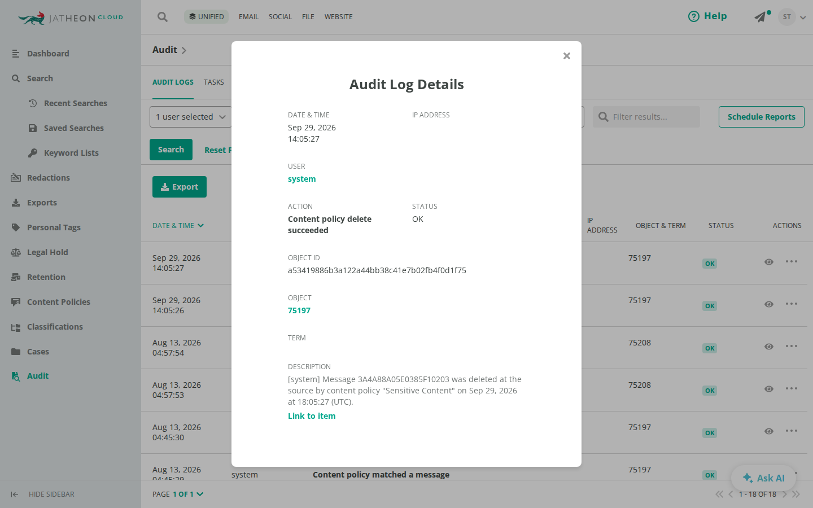813x508 pixels.
Task: Open more actions for Sep 29 14:05:27 row
Action: tap(792, 261)
